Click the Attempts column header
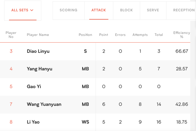Image resolution: width=196 pixels, height=131 pixels. [140, 35]
